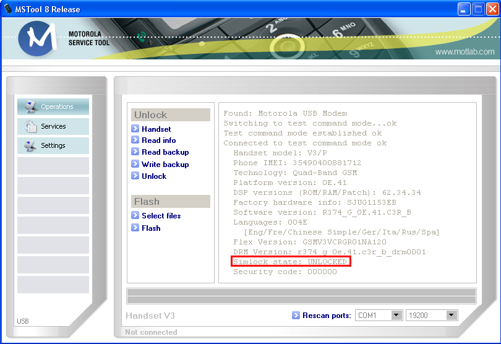Click the Flash section header
Image resolution: width=501 pixels, height=344 pixels.
pos(171,202)
